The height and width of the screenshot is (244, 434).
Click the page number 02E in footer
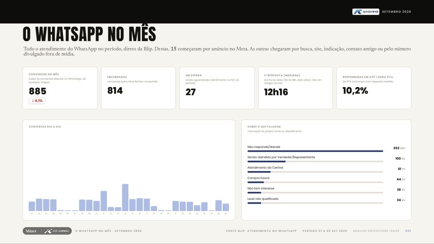coord(408,231)
